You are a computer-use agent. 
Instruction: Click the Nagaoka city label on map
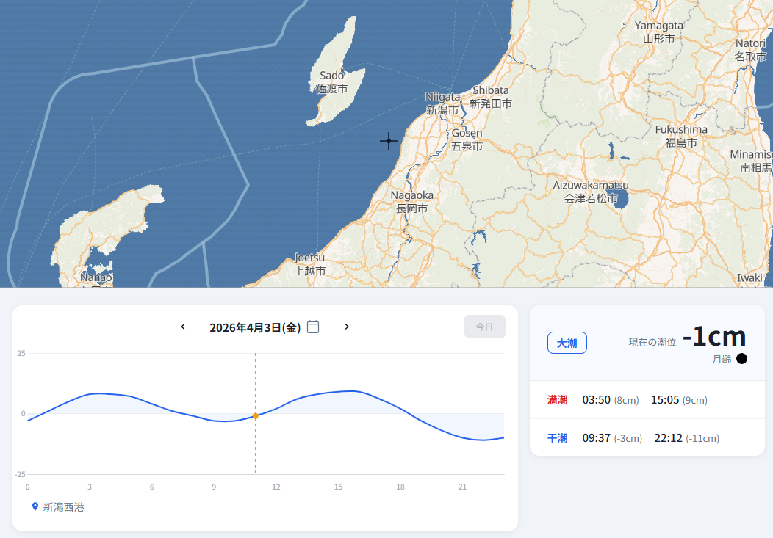[x=411, y=202]
